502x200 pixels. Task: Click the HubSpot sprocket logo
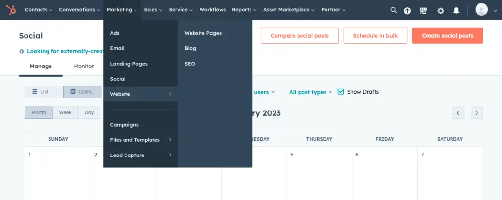click(x=11, y=10)
